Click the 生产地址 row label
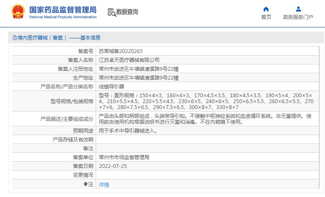Image resolution: width=325 pixels, height=197 pixels. click(83, 78)
